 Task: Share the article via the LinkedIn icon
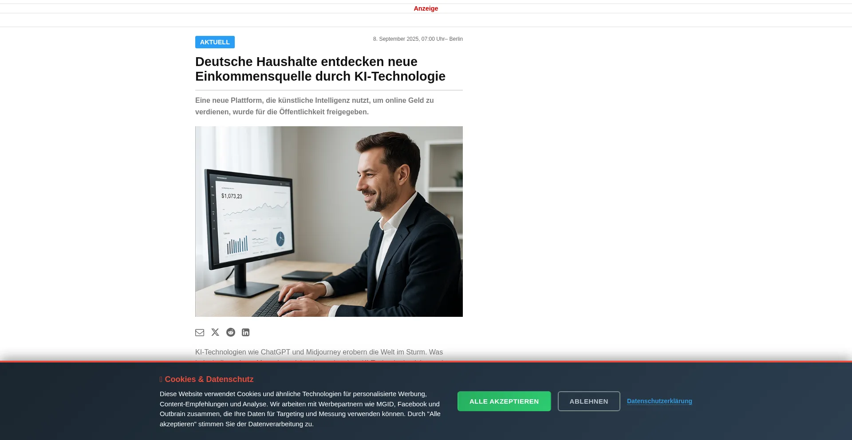[246, 332]
